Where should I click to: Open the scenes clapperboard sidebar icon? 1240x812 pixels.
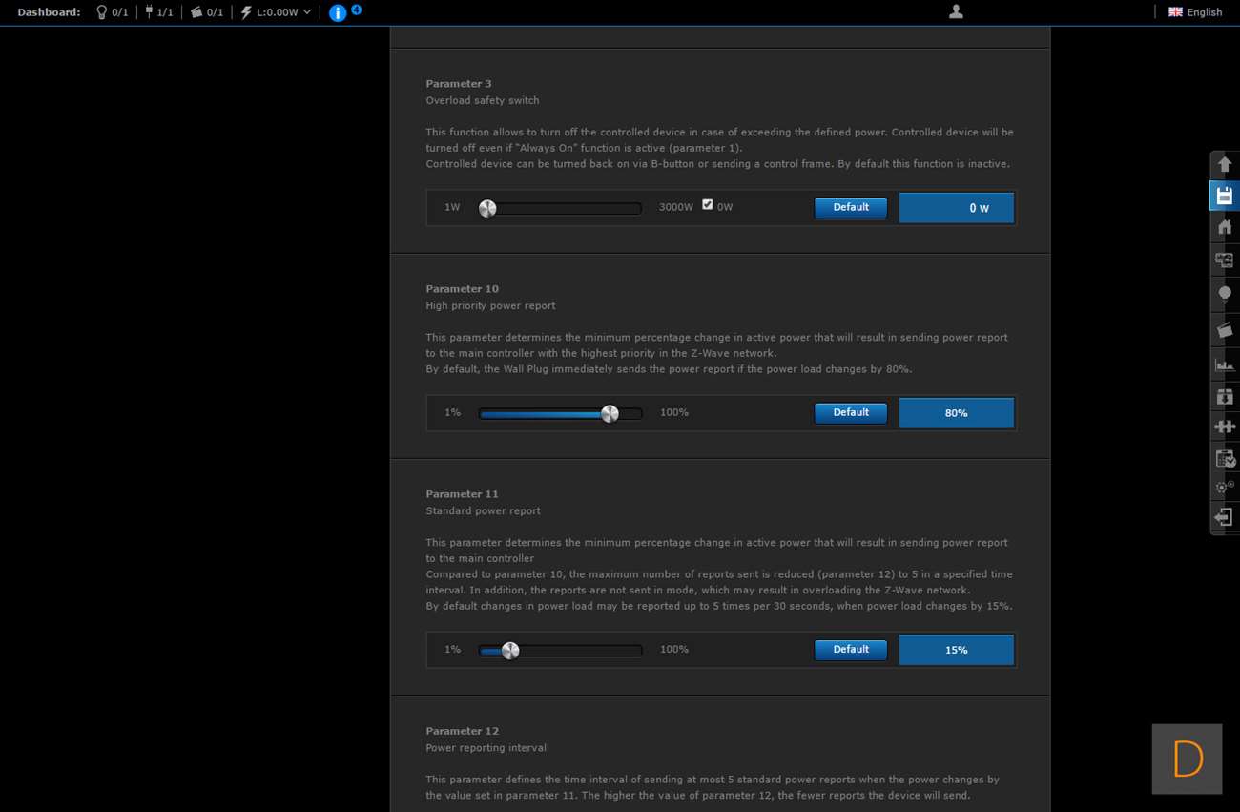(1224, 329)
